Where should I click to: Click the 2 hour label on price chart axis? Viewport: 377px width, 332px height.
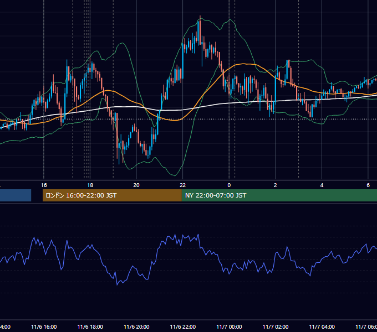click(276, 185)
